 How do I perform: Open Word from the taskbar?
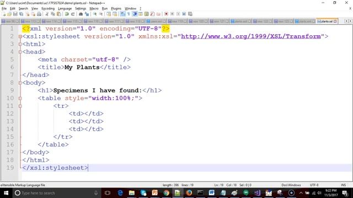[212, 193]
